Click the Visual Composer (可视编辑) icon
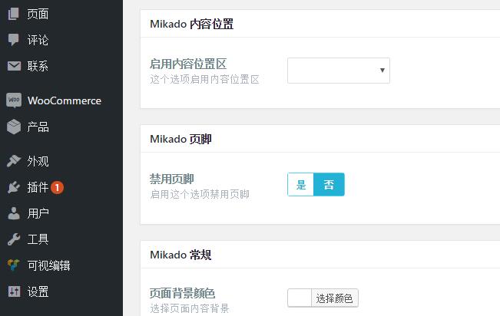The width and height of the screenshot is (500, 316). point(14,265)
